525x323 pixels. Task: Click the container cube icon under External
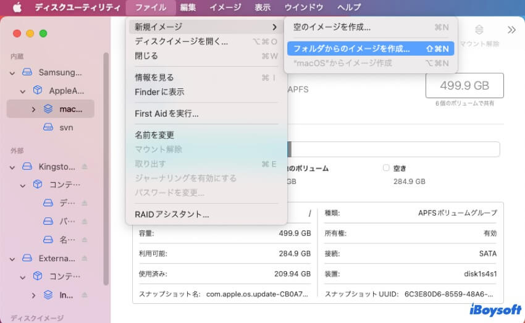[38, 276]
